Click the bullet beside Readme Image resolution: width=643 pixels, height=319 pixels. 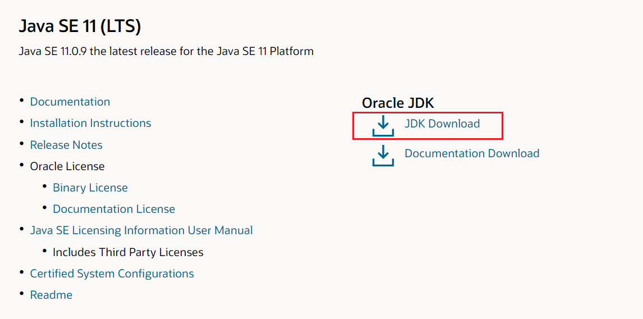tap(21, 293)
